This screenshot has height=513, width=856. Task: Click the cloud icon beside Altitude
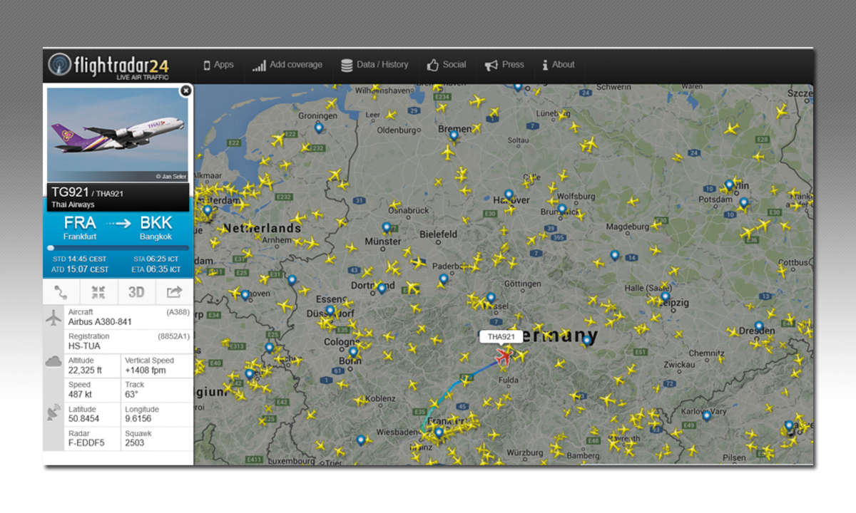coord(54,361)
